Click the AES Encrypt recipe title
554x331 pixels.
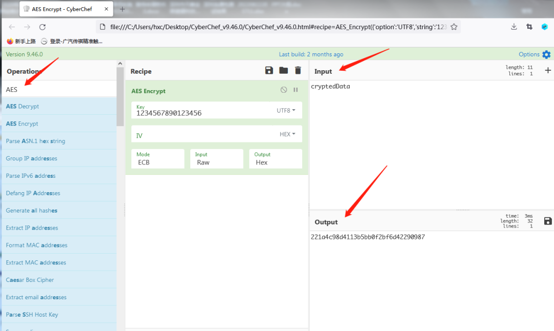click(x=148, y=91)
